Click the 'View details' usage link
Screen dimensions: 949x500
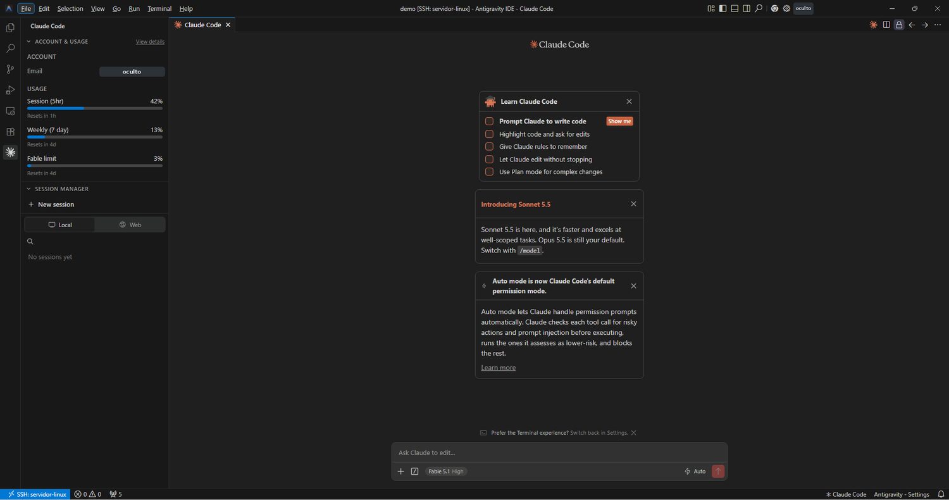coord(150,42)
